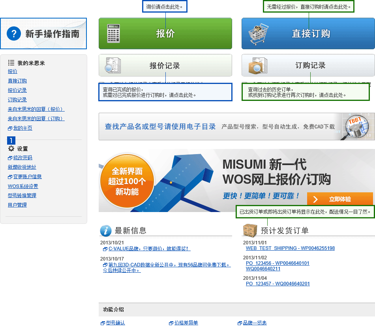Click the question mark icon beside 新手操作指南

14,33
